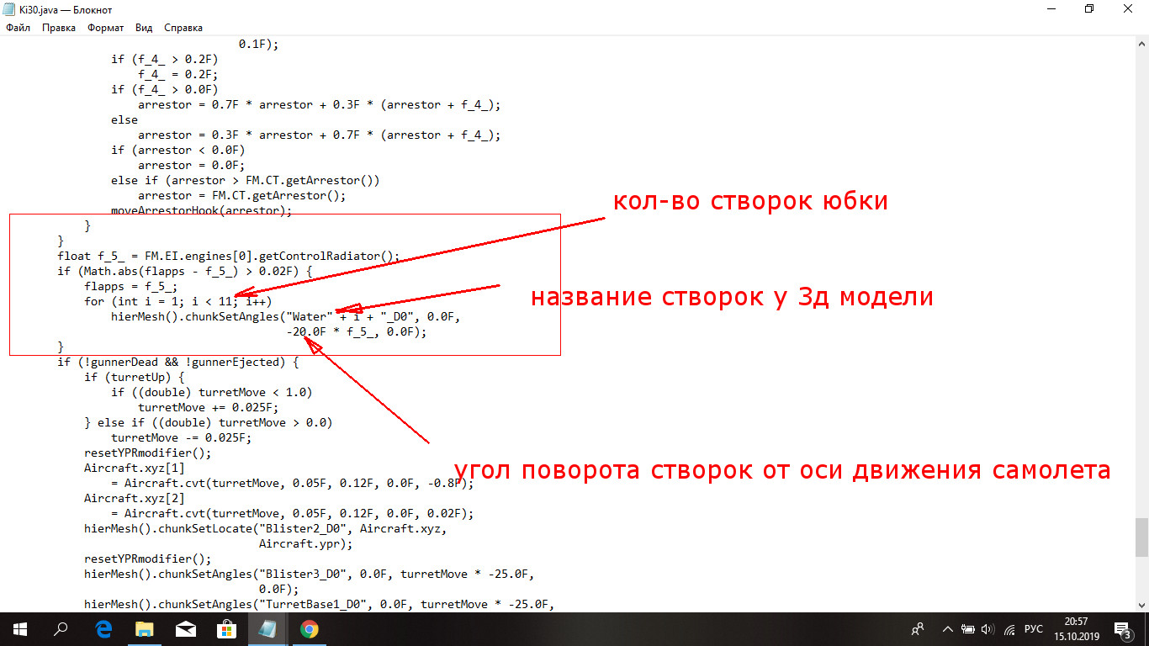Open the People icon in the system tray

pos(918,629)
